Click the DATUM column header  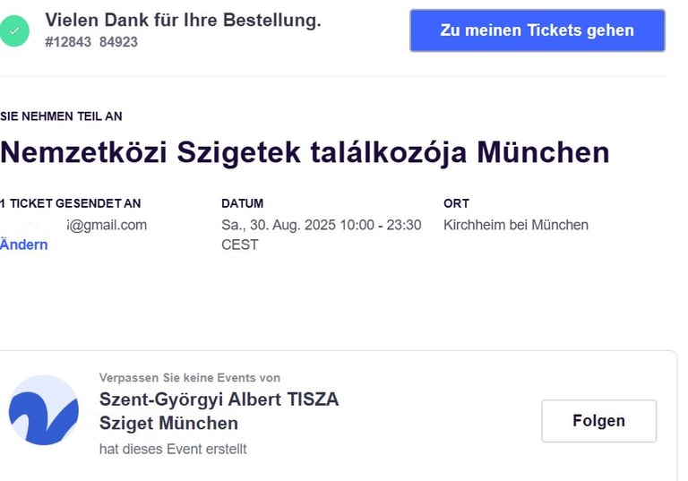click(242, 203)
